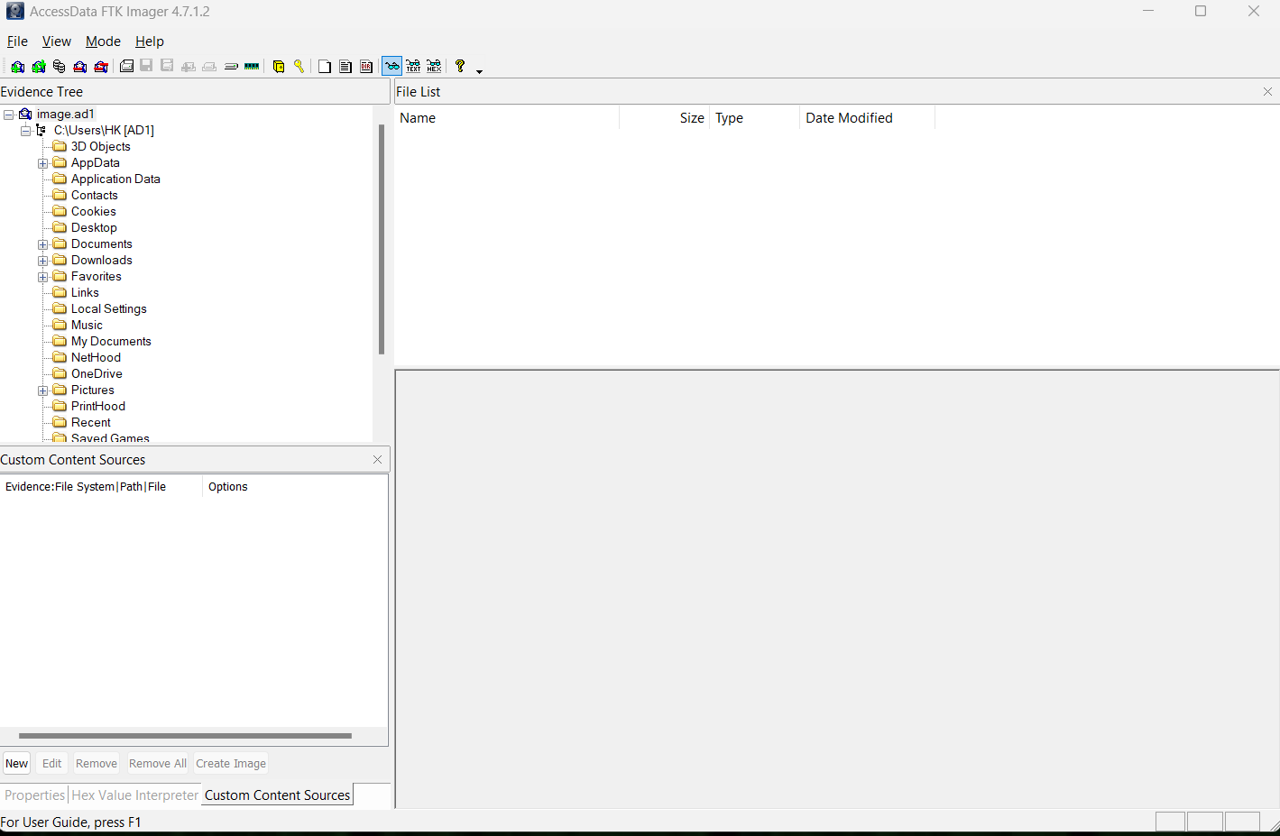Close the File List pane
Screen dimensions: 1280x836
pyautogui.click(x=1267, y=92)
